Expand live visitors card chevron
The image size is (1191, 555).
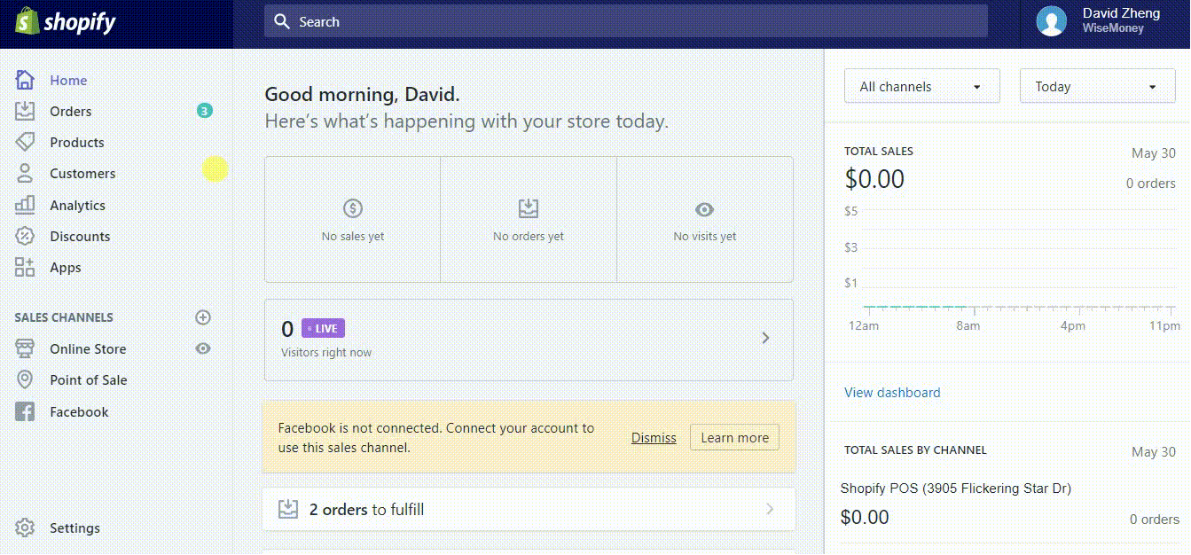766,338
